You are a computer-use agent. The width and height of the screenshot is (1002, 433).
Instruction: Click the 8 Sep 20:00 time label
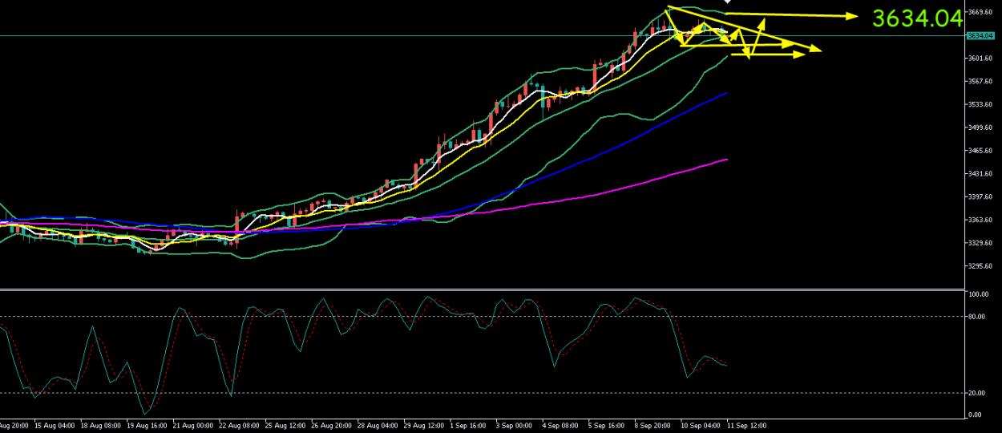(x=653, y=427)
